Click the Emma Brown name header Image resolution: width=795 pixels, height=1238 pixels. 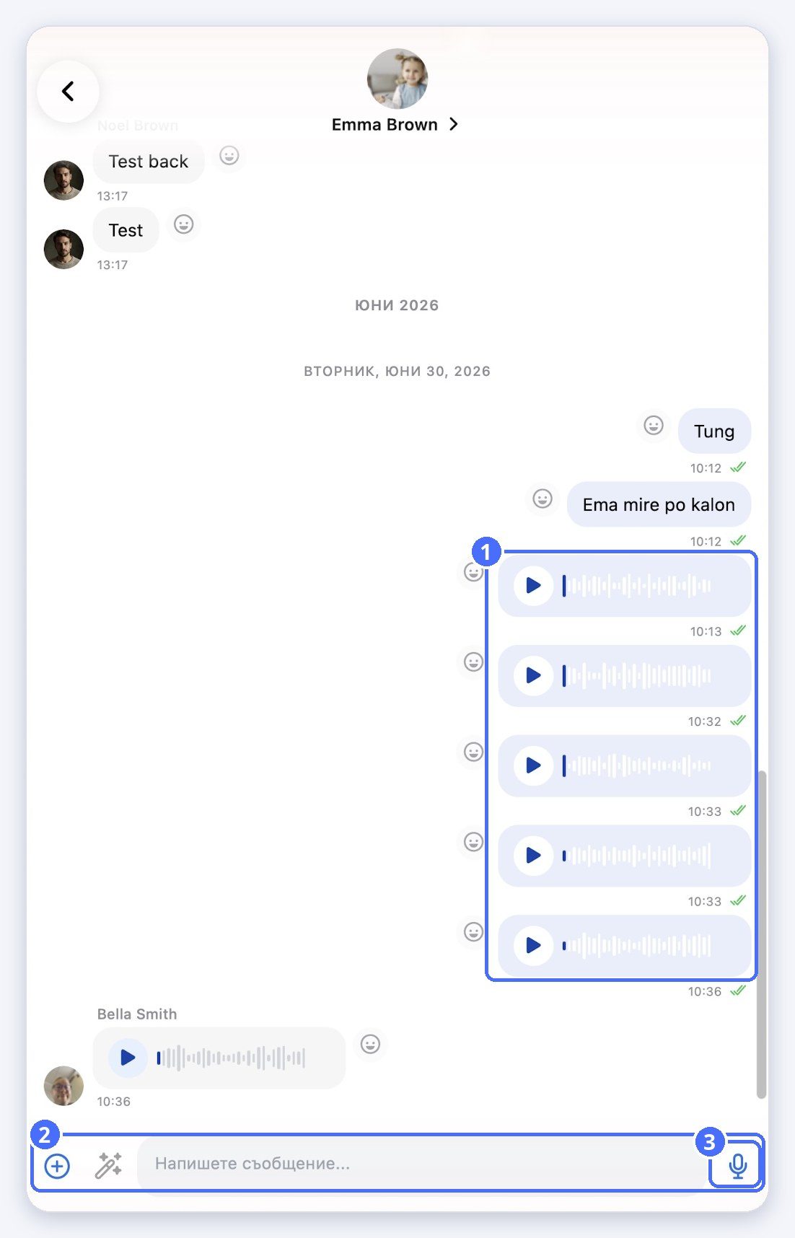pos(385,125)
